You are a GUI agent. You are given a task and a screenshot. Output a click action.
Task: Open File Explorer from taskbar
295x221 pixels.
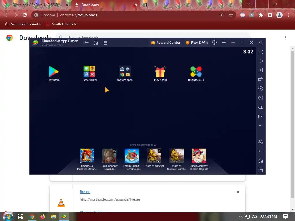(x=53, y=217)
